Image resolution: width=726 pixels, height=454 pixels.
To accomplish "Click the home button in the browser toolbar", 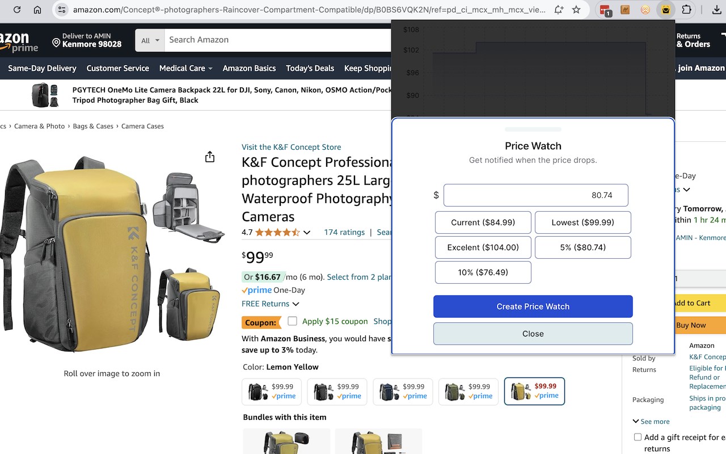I will click(x=37, y=10).
